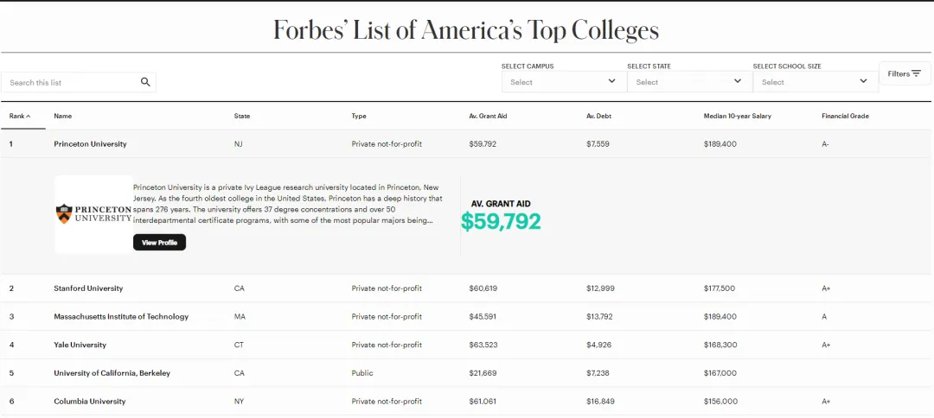Collapse the Princeton University row
934x418 pixels.
90,144
